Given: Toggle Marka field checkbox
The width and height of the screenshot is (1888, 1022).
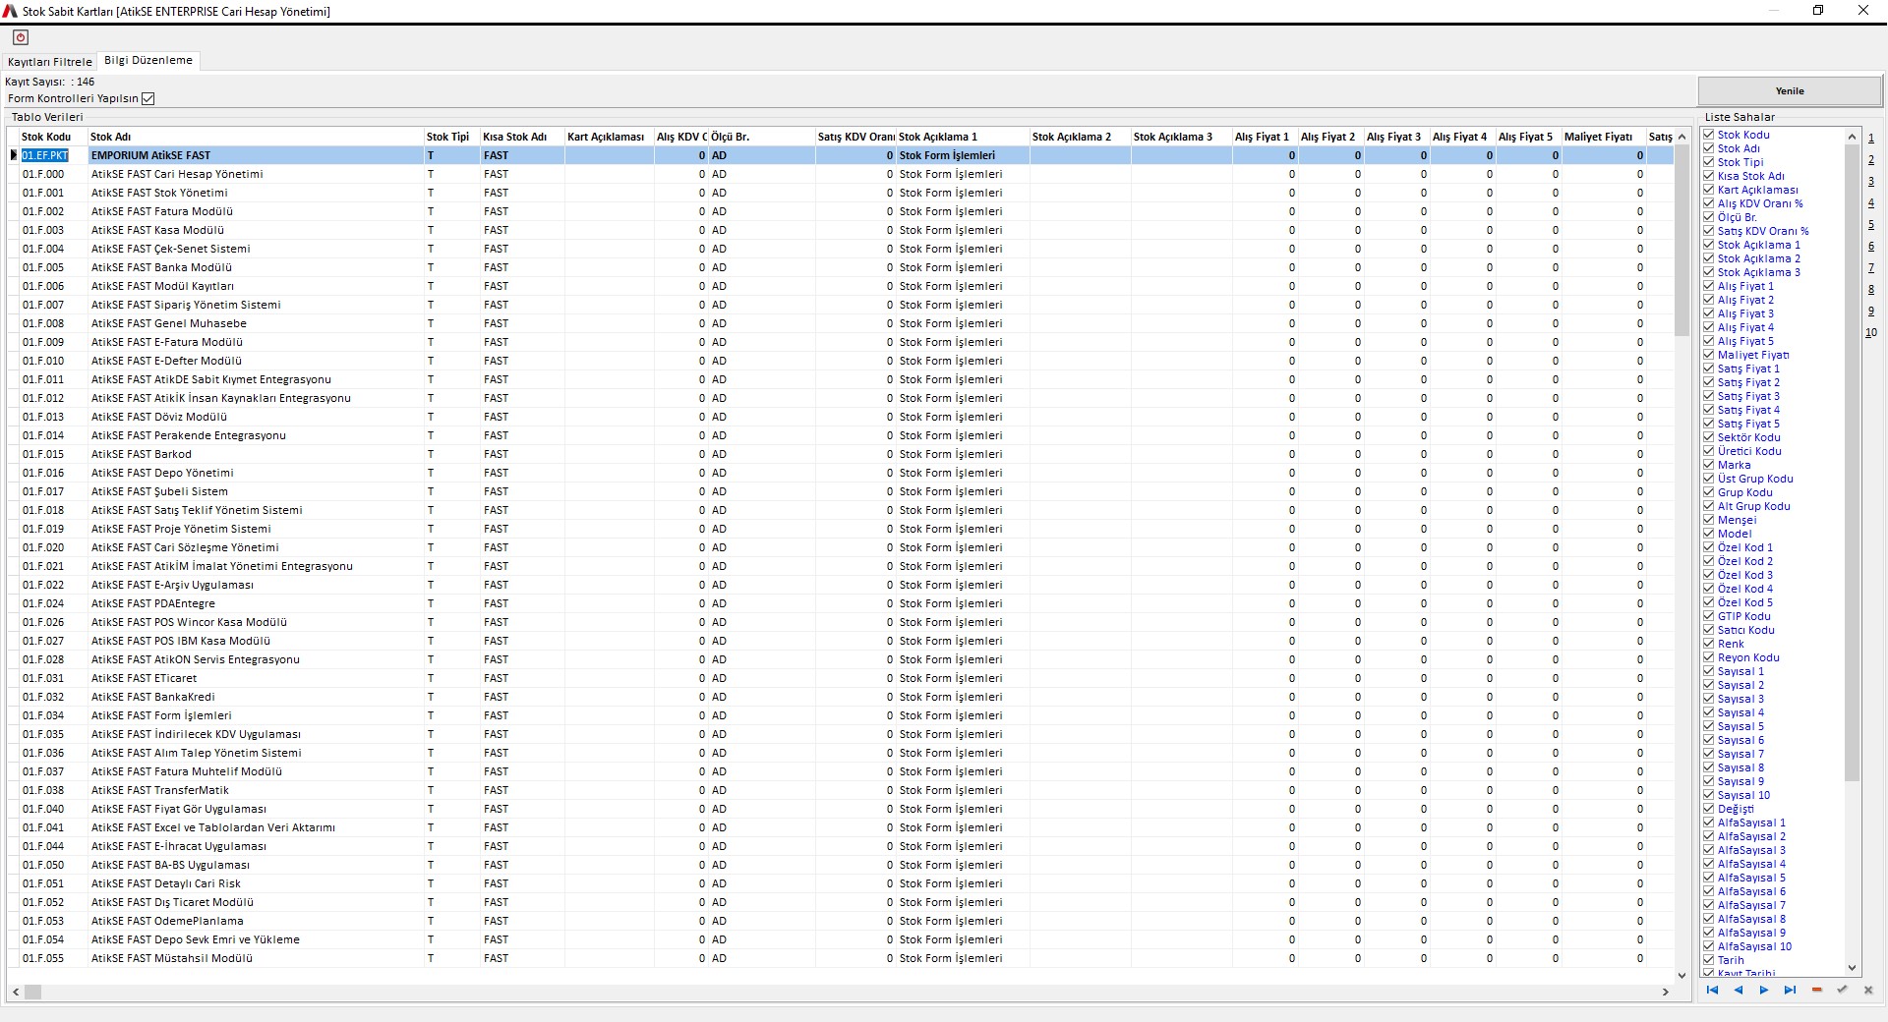Looking at the screenshot, I should coord(1709,465).
